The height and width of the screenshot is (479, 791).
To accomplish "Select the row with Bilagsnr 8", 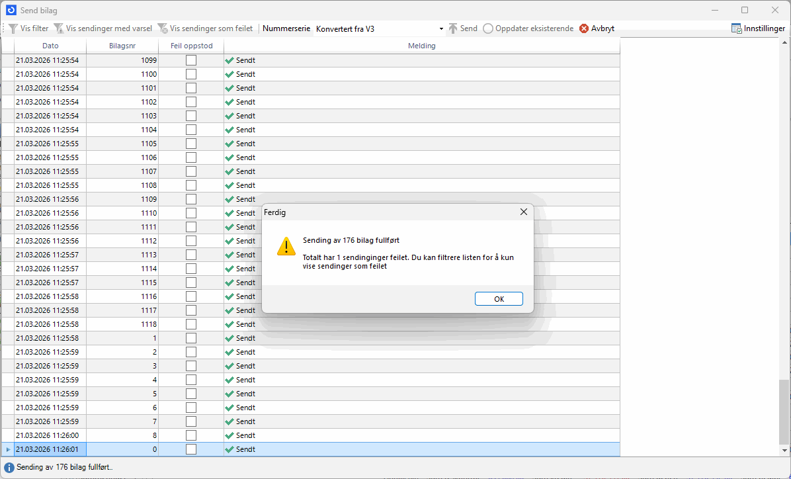I will click(x=122, y=435).
